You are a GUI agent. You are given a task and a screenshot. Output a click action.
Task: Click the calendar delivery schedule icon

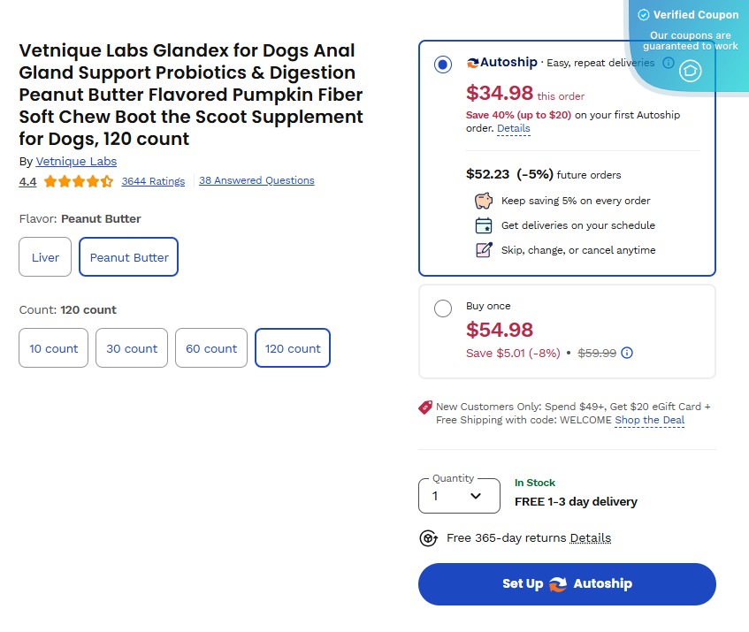pos(484,225)
